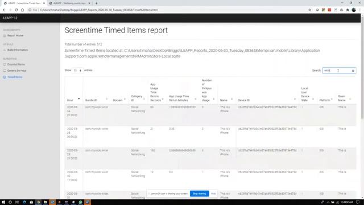Sort table by Domain column
Image resolution: width=364 pixels, height=205 pixels.
[x=119, y=100]
